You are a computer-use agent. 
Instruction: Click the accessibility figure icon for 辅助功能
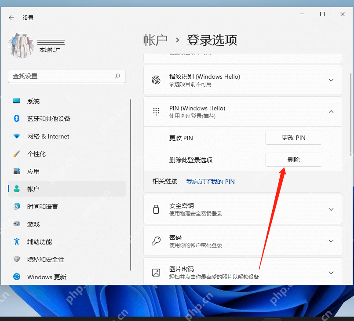(17, 241)
